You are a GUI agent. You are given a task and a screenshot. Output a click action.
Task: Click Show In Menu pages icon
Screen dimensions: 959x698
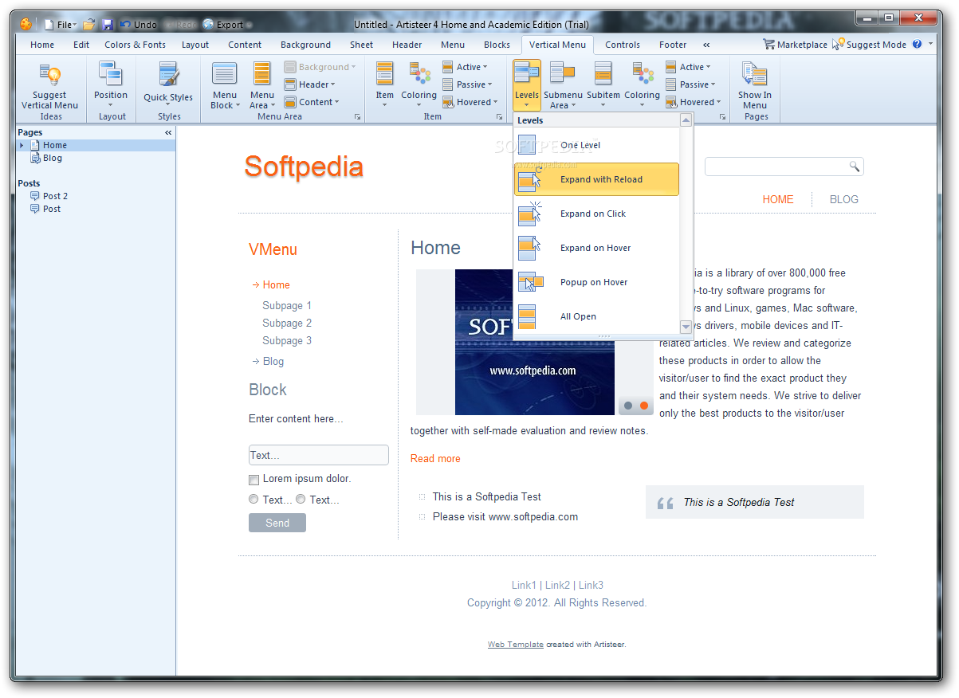[755, 85]
